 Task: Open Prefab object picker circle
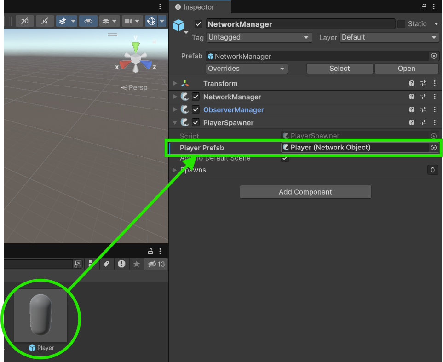coord(434,56)
